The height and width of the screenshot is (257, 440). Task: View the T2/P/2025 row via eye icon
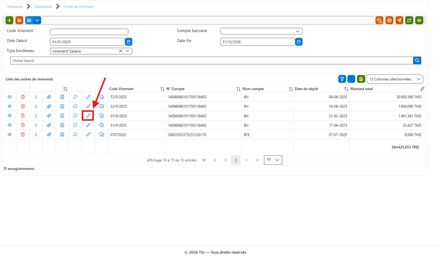click(10, 97)
